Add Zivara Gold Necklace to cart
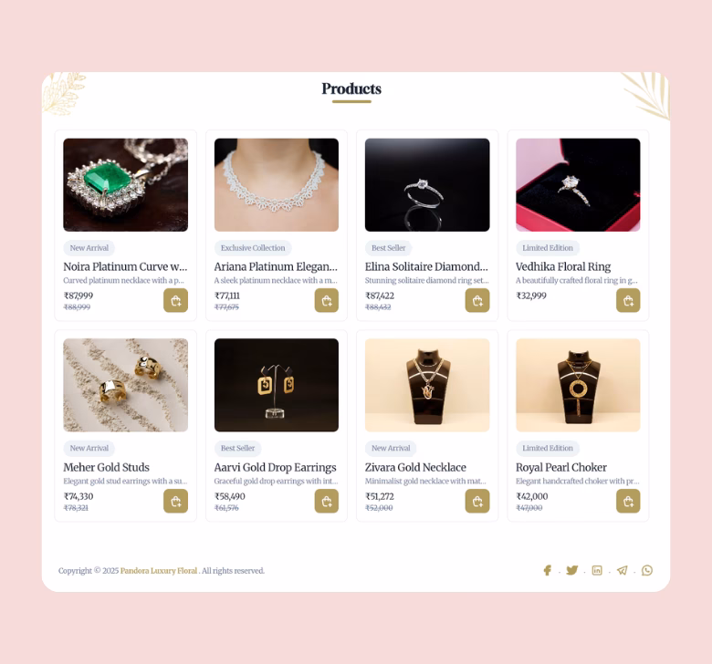 pyautogui.click(x=477, y=501)
